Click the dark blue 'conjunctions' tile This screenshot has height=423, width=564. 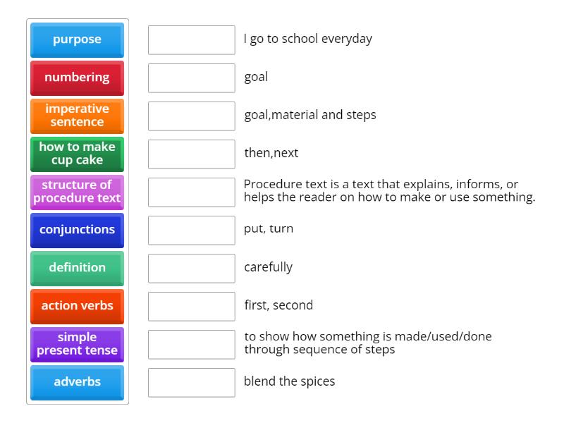pos(77,230)
